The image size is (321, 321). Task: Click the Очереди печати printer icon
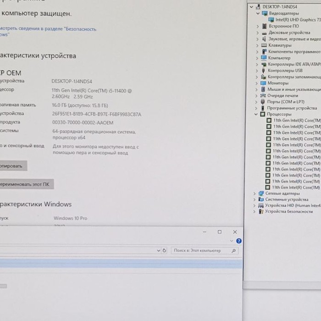coord(263,95)
